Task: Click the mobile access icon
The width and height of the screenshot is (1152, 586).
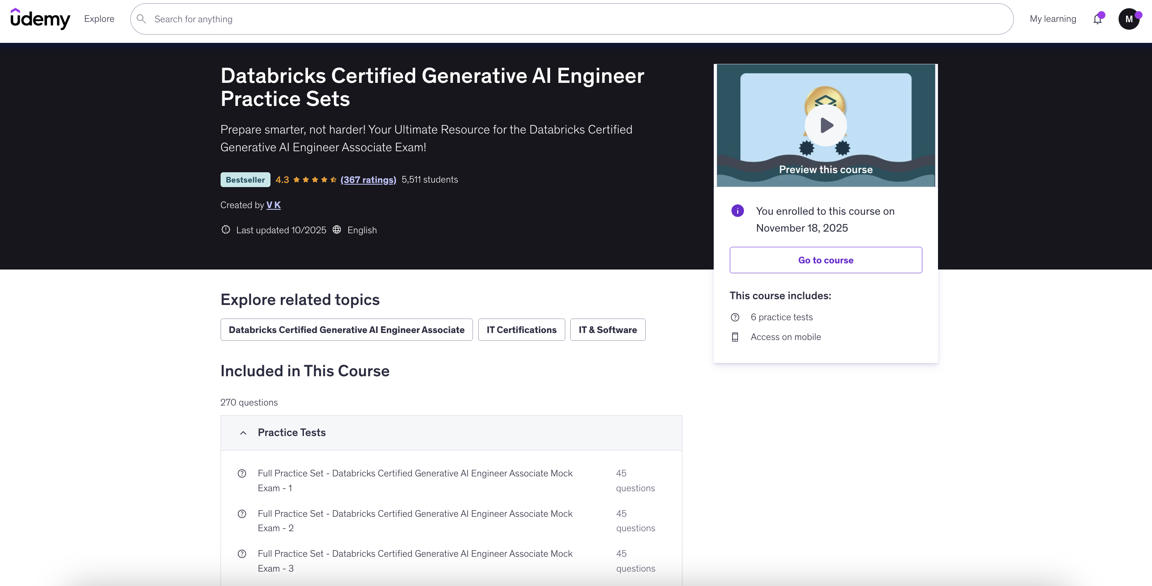Action: pyautogui.click(x=735, y=337)
